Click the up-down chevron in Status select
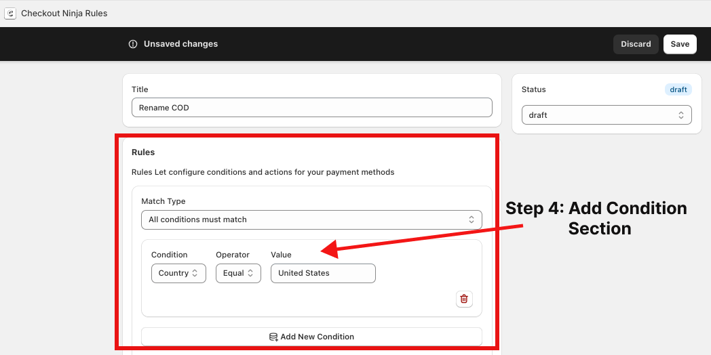 point(681,115)
